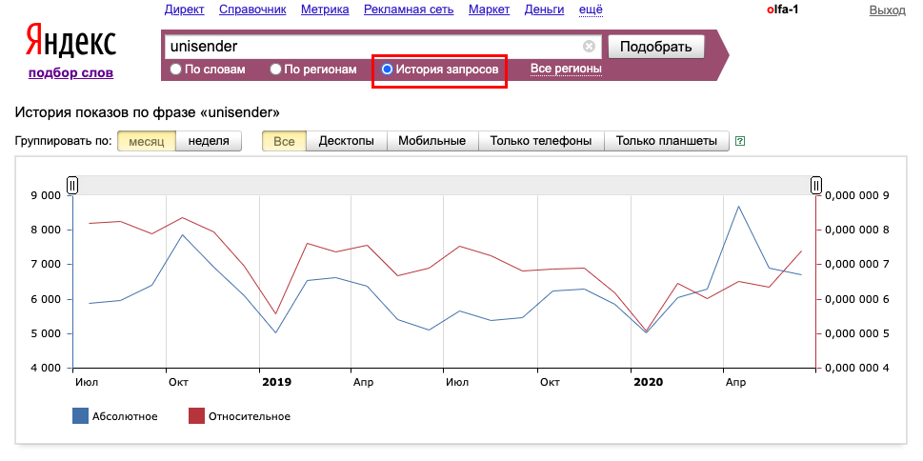Switch to the Десктопы device tab
Viewport: 923px width, 461px height.
(x=346, y=141)
